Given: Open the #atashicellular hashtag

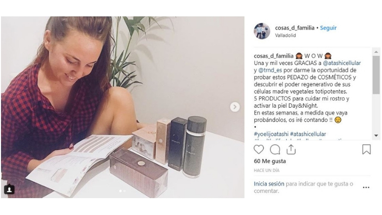Looking at the screenshot, I should [x=308, y=134].
